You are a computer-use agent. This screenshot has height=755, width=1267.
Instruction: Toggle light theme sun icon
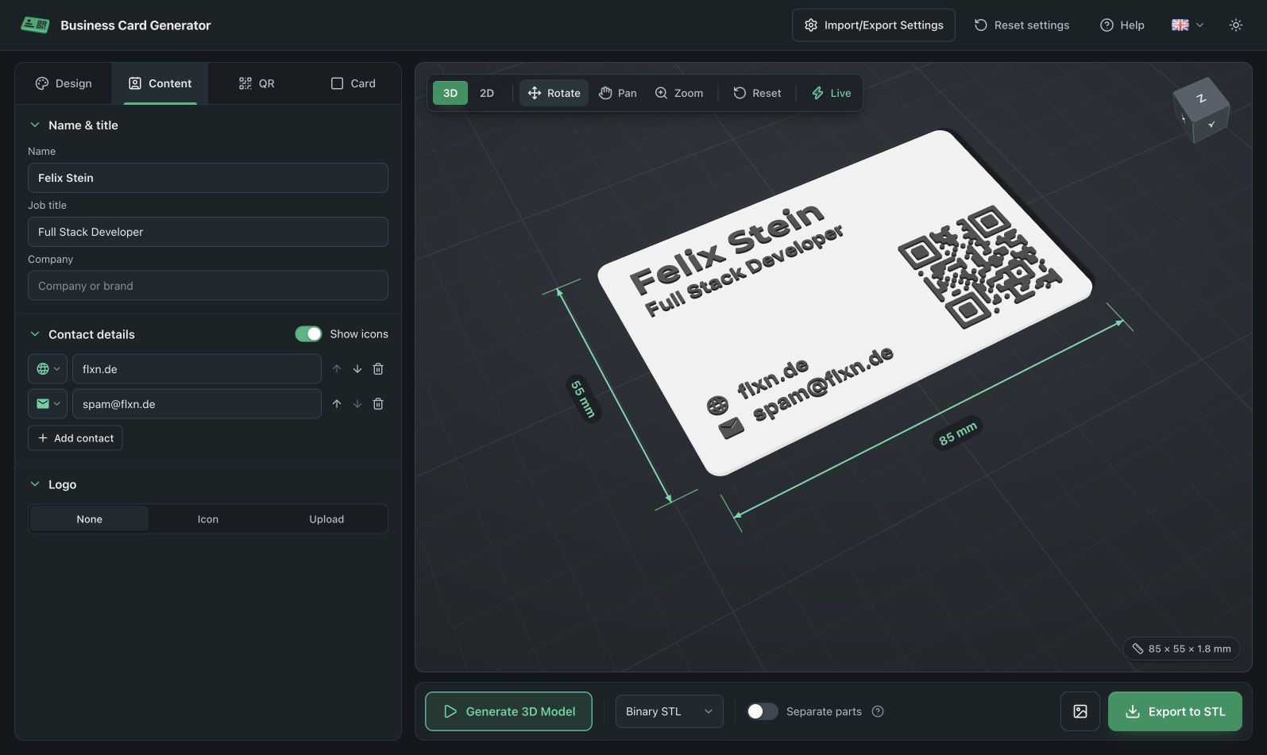tap(1235, 25)
